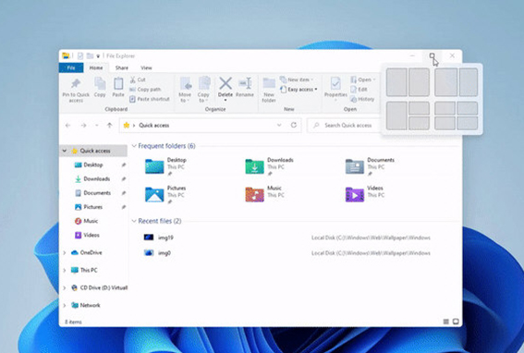Open the Downloads folder tile
524x353 pixels.
pyautogui.click(x=269, y=166)
